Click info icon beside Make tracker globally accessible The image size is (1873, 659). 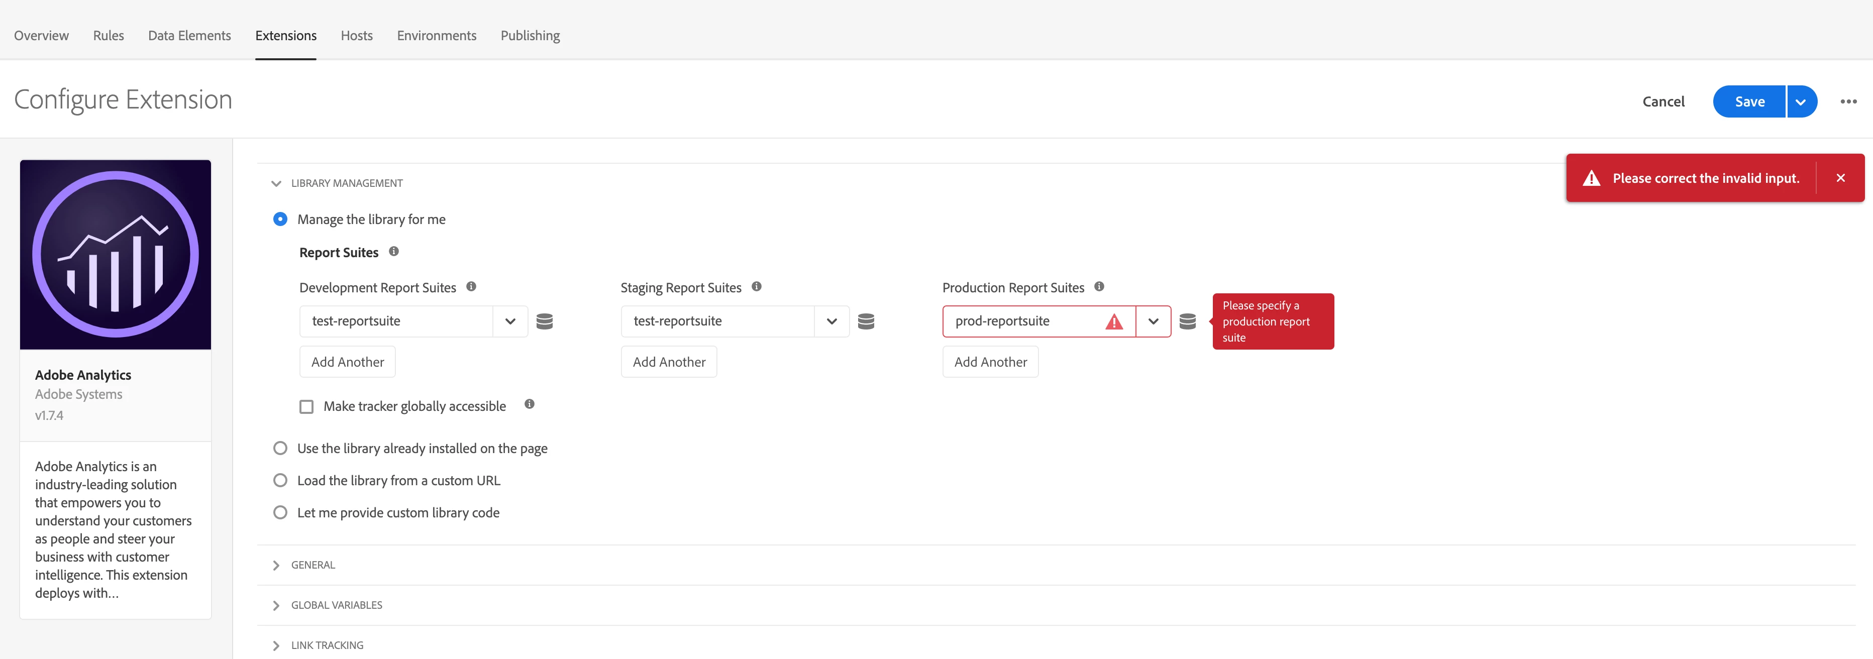(x=530, y=404)
